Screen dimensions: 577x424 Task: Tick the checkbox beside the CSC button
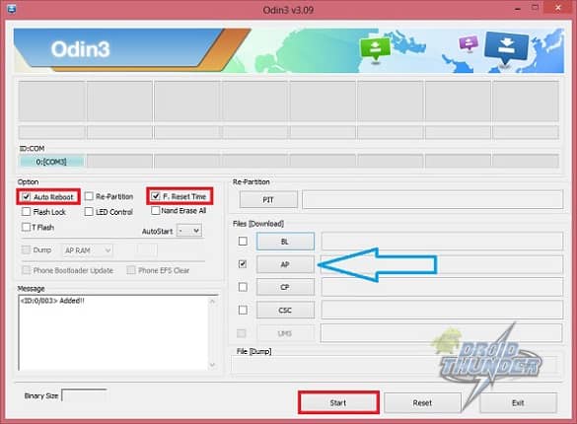(x=243, y=310)
